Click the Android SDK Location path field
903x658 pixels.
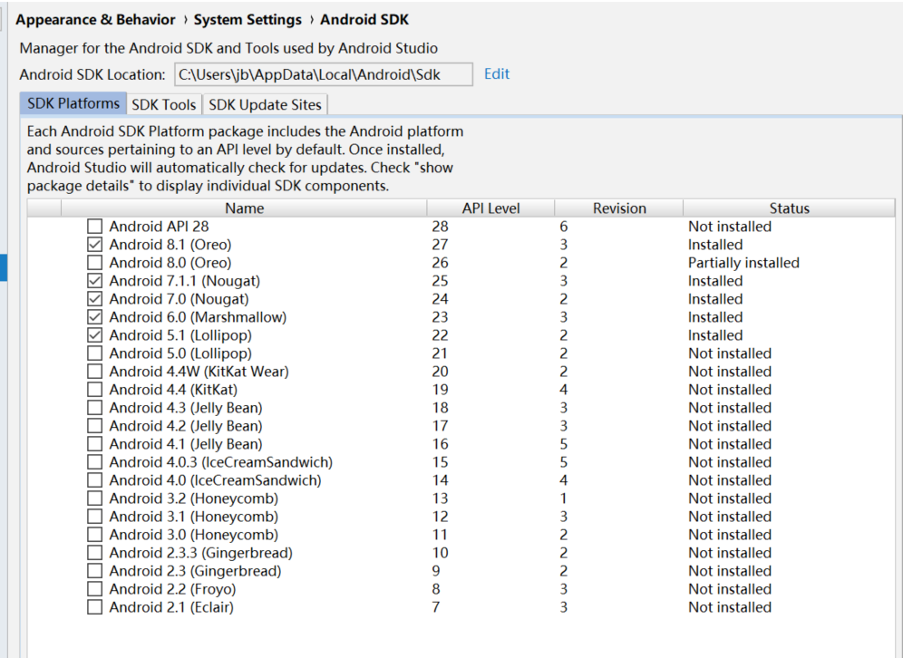[x=324, y=74]
